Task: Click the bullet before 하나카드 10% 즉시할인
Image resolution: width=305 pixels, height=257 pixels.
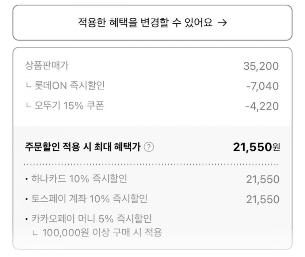Action: [x=27, y=180]
